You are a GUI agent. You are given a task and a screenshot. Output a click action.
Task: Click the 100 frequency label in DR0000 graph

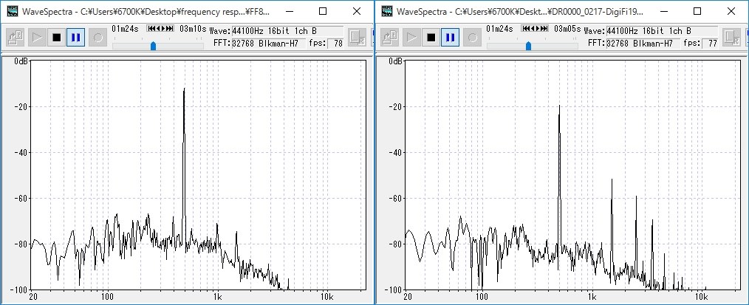[x=481, y=296]
